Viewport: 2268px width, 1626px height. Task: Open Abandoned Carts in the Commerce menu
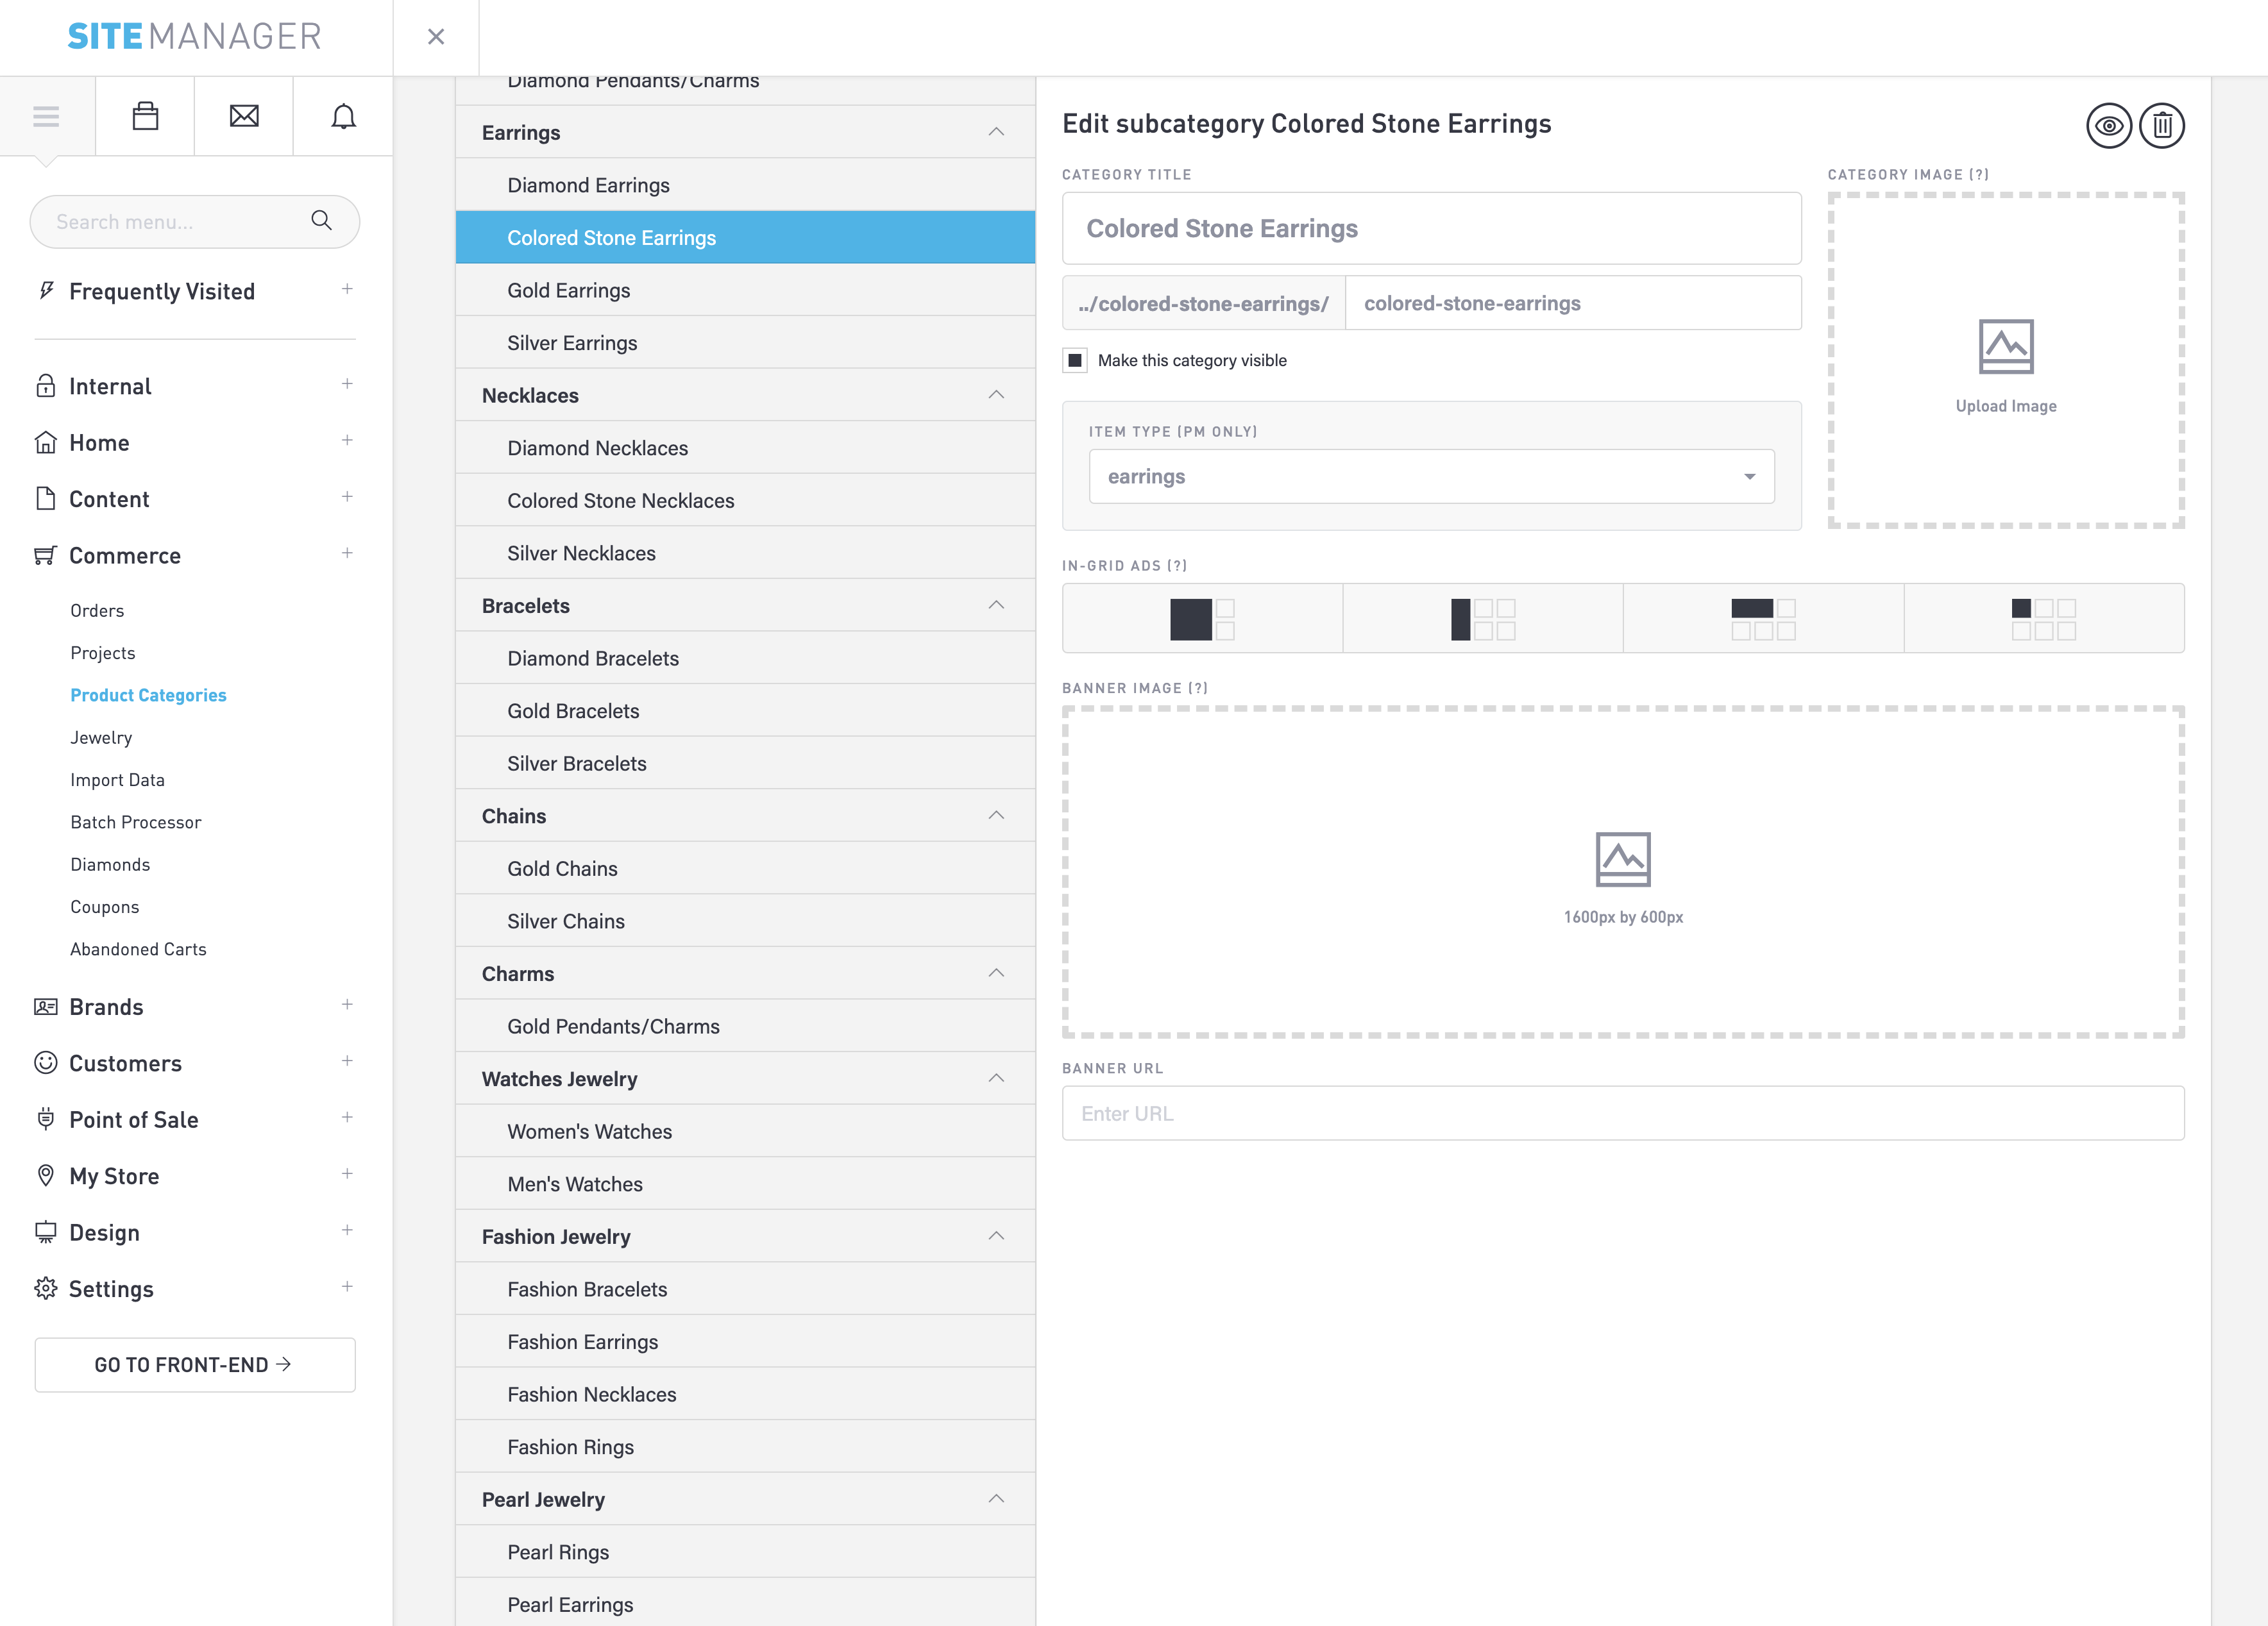point(138,950)
